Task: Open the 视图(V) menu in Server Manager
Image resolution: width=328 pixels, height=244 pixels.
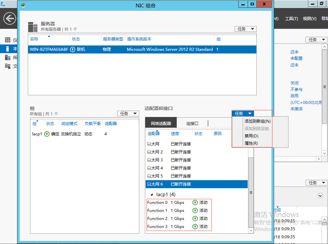Action: tap(310, 19)
